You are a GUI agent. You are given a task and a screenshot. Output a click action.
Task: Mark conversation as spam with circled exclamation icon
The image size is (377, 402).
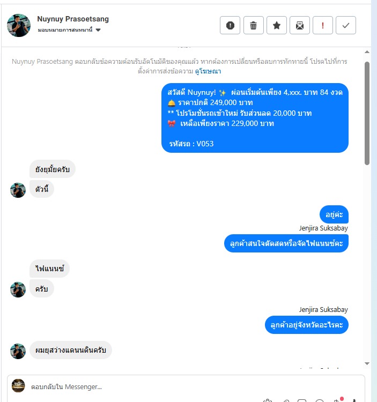(x=230, y=25)
